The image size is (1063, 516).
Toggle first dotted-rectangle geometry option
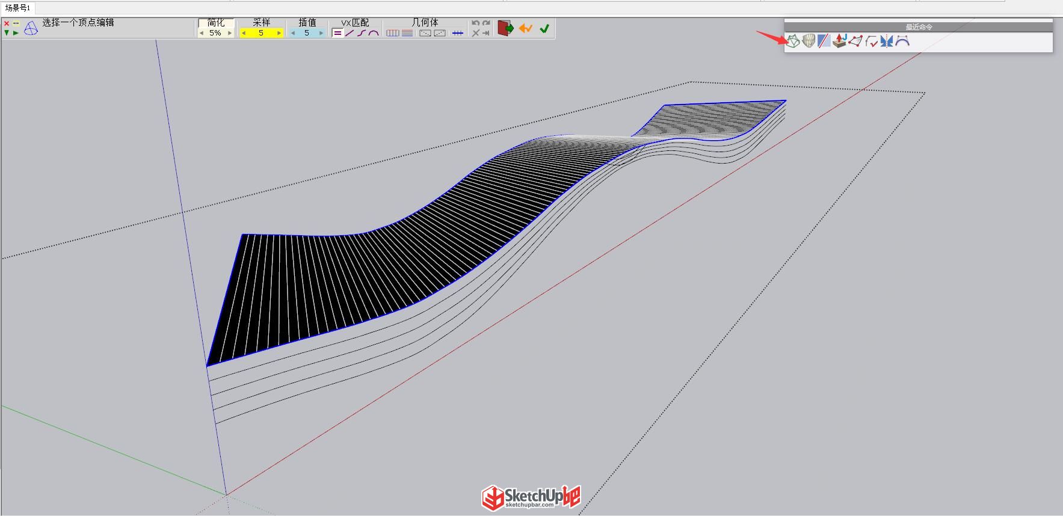coord(425,33)
